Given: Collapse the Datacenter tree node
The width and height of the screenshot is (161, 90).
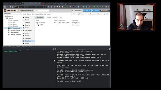Looking at the screenshot, I should pos(4,16).
